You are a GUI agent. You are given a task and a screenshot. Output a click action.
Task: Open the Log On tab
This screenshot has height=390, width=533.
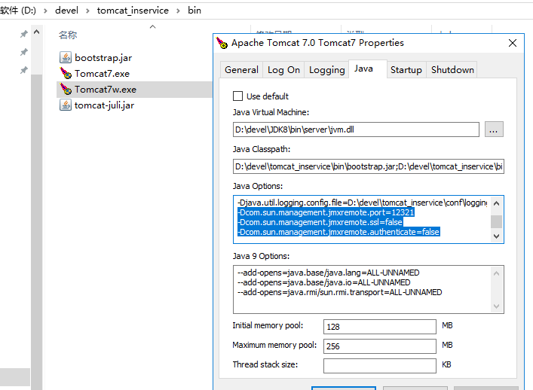(283, 70)
